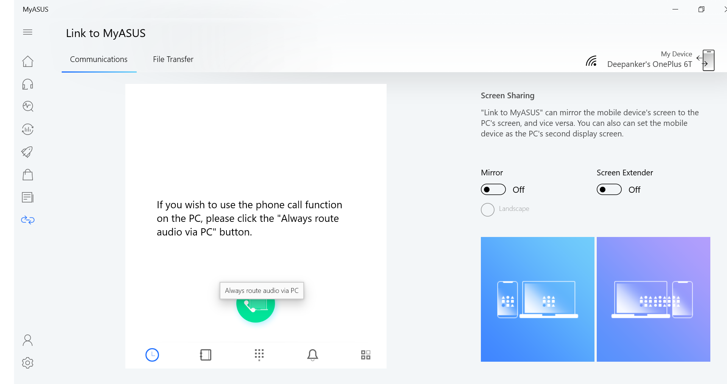Click the wireless connection signal icon

(x=591, y=61)
